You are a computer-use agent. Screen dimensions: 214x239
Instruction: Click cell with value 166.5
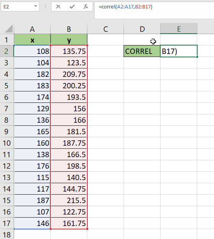pos(69,154)
